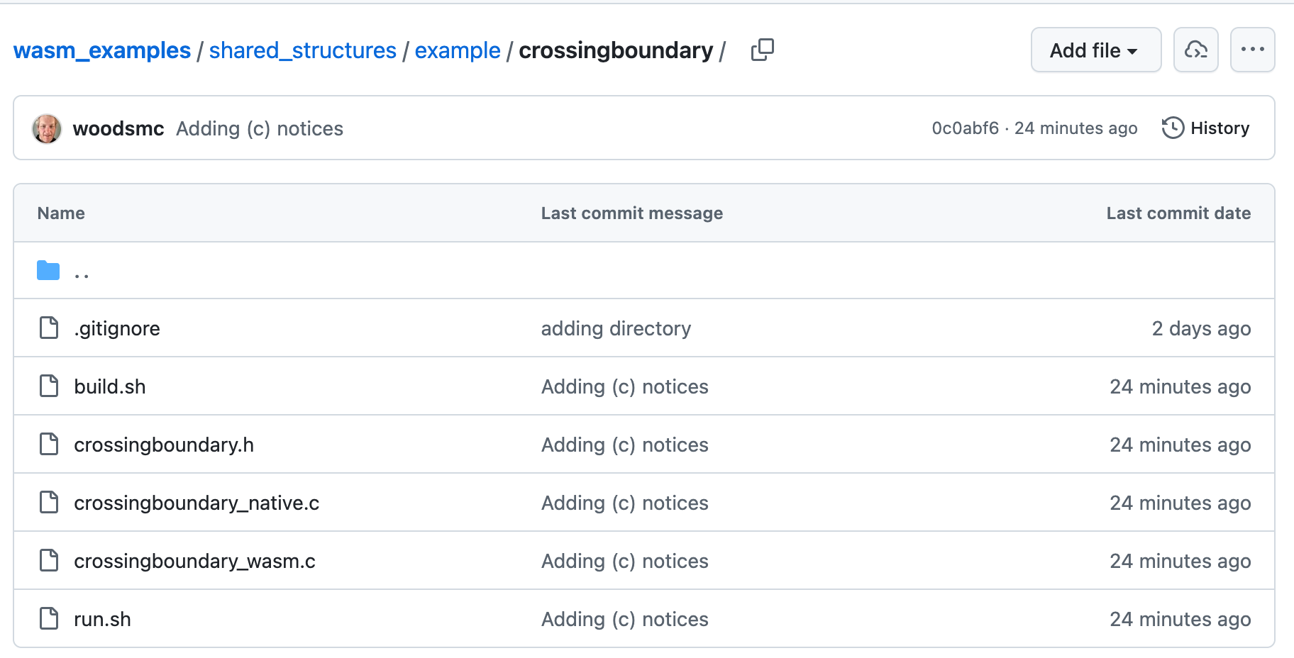Click the 'adding directory' commit message
The width and height of the screenshot is (1294, 658).
[x=616, y=328]
